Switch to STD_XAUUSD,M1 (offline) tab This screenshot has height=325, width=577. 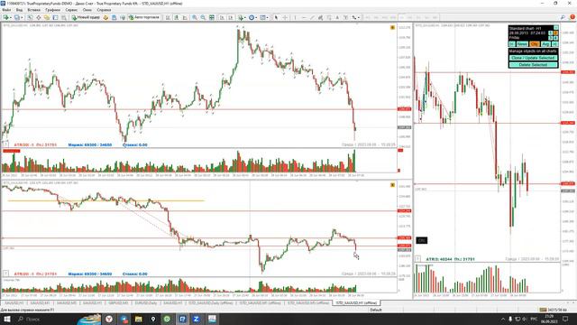261,303
